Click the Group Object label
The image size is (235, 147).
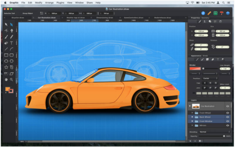coord(28,13)
